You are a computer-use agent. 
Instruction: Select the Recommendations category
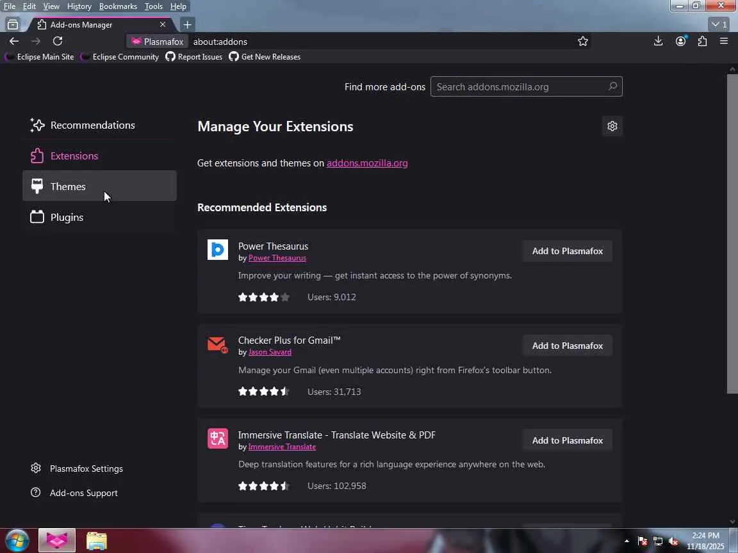click(x=99, y=125)
